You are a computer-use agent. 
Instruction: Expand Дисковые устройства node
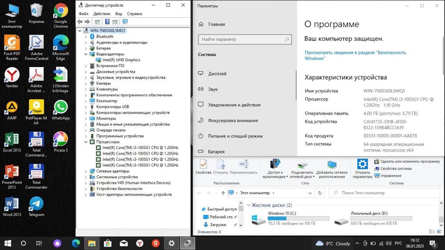tap(86, 71)
